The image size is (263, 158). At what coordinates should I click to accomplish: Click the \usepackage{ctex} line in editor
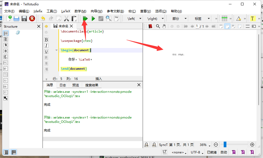point(77,41)
